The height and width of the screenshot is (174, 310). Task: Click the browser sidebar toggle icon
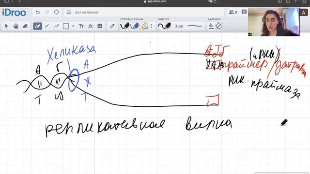pyautogui.click(x=7, y=1)
